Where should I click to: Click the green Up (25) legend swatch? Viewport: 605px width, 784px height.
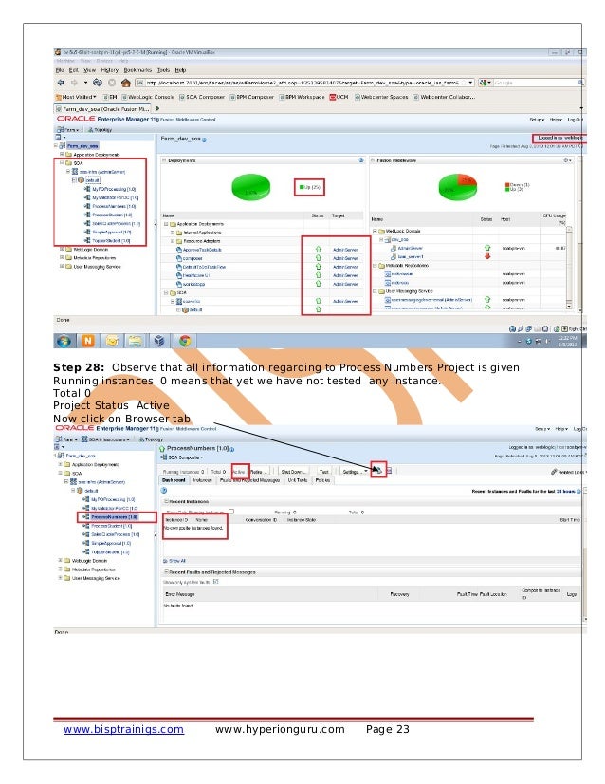pos(302,187)
